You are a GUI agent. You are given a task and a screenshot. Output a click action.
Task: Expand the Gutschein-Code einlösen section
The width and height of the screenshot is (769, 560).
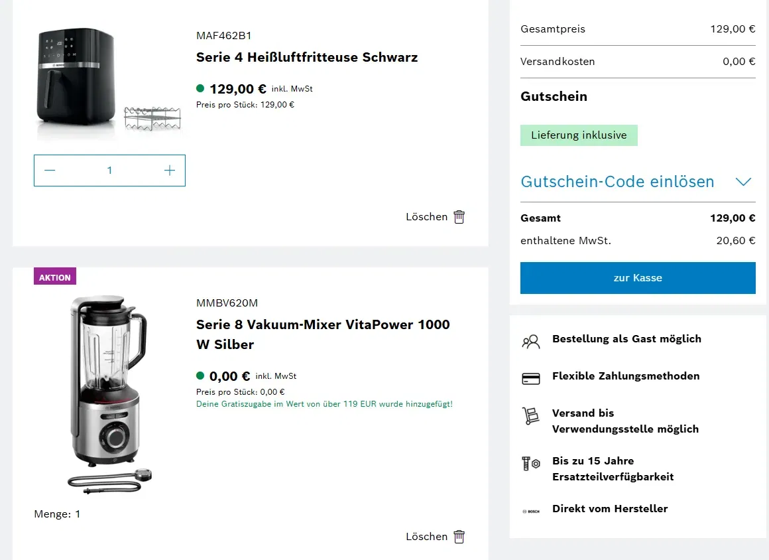[618, 181]
